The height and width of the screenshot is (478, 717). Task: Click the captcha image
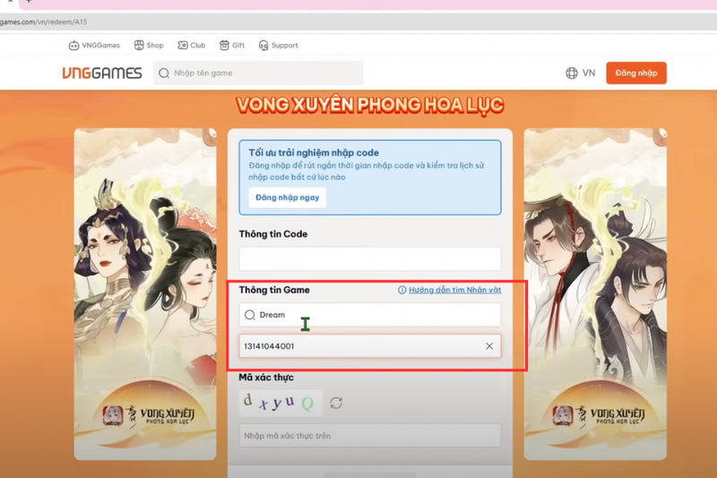pos(281,403)
